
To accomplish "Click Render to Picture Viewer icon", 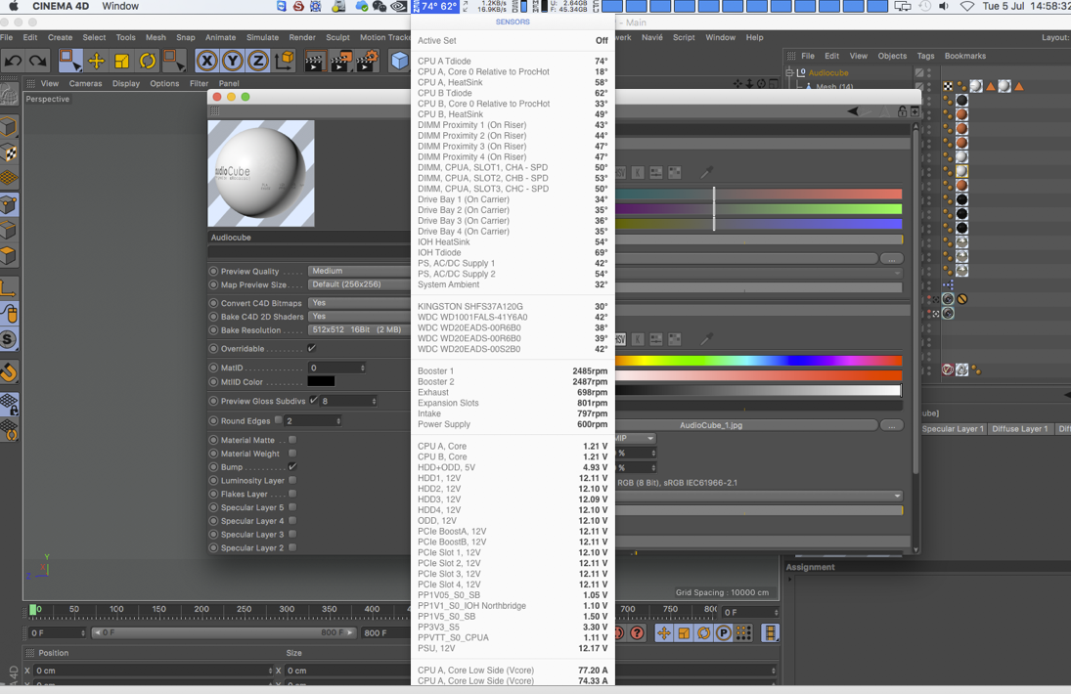I will point(340,62).
